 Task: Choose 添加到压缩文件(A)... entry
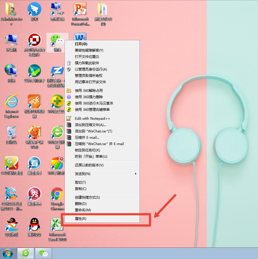(102, 125)
